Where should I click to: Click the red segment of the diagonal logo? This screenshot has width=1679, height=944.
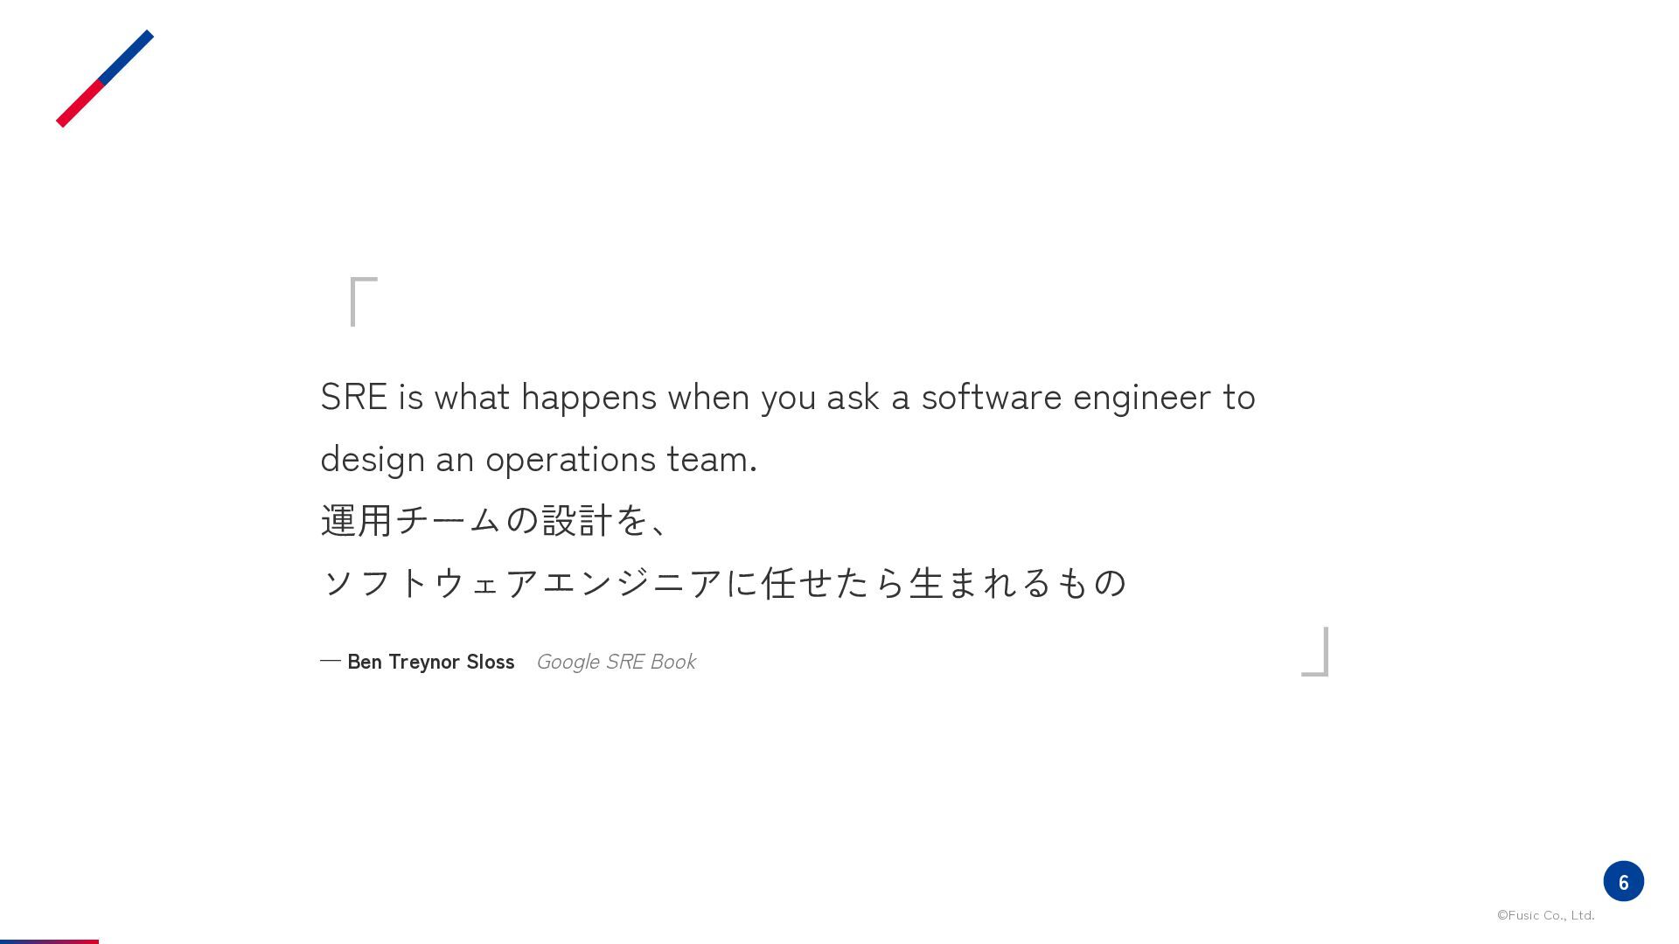pyautogui.click(x=80, y=104)
